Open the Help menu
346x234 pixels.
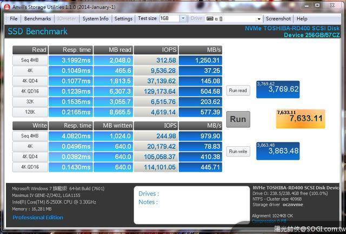click(301, 18)
